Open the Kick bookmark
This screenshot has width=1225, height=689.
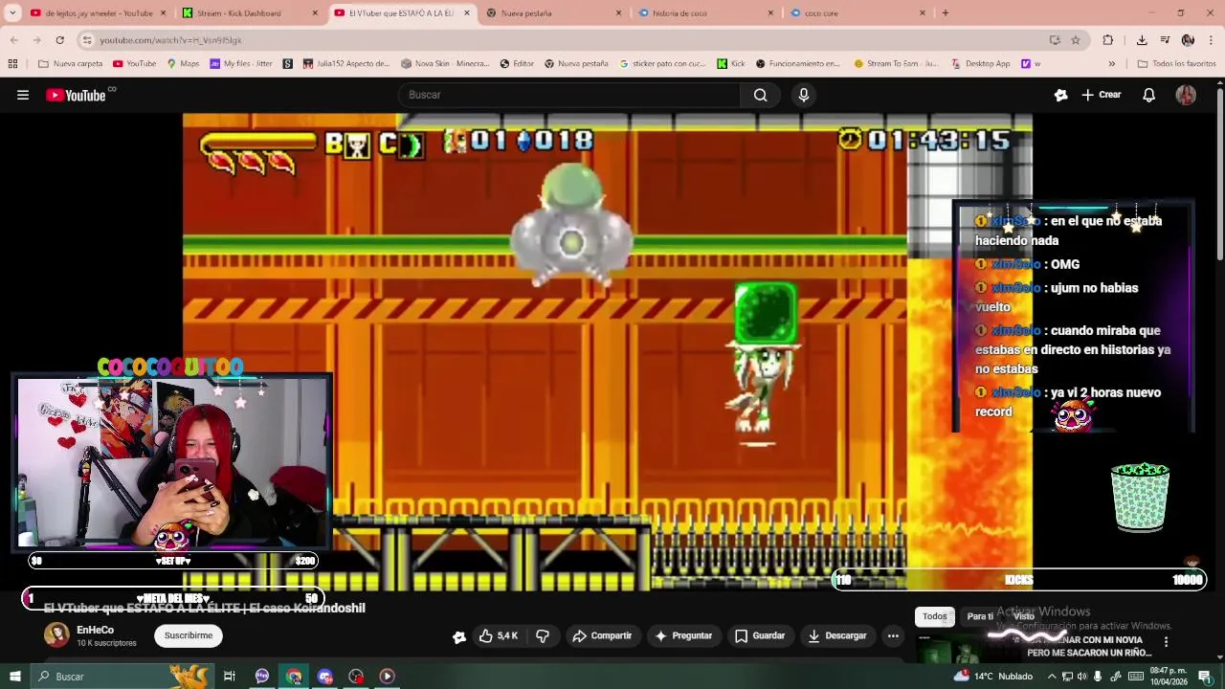[x=730, y=64]
